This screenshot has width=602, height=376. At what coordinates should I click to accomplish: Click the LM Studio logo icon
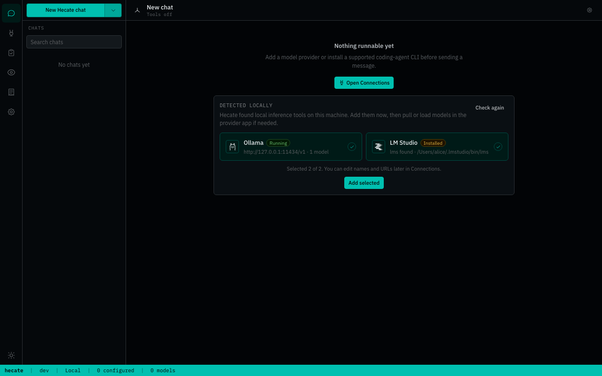point(379,147)
